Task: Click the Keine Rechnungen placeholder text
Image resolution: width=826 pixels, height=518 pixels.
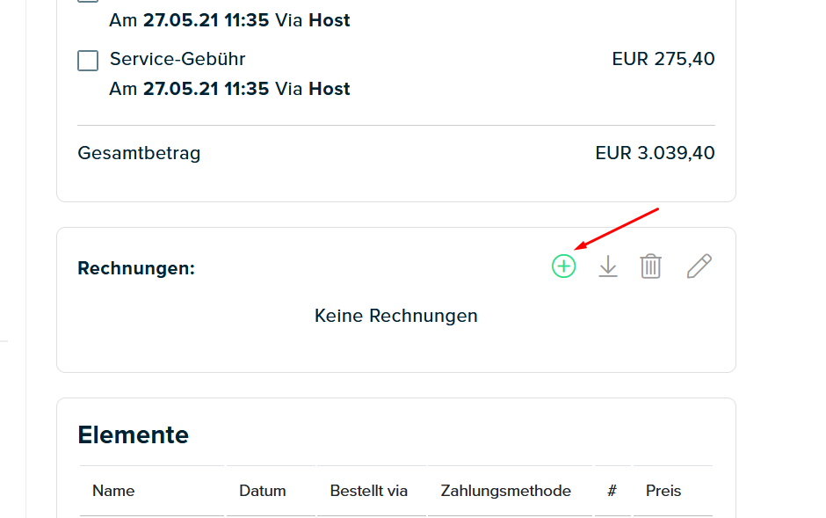Action: point(396,316)
